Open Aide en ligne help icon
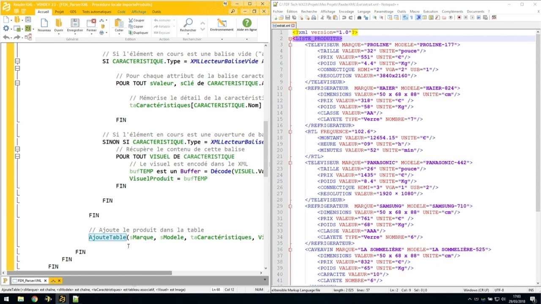The height and width of the screenshot is (304, 541). click(247, 23)
